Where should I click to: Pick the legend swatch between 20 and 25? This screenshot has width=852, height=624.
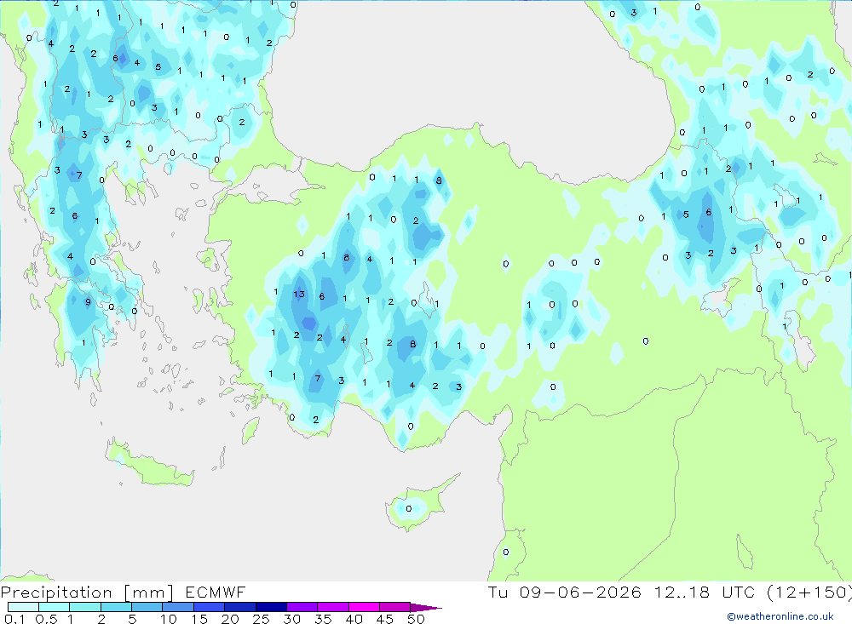[x=239, y=607]
